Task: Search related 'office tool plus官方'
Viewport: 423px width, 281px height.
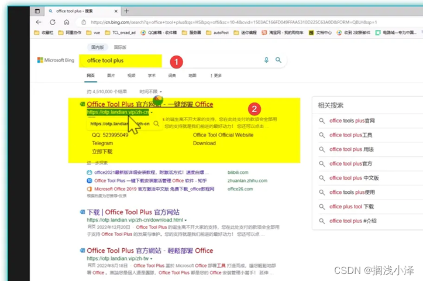Action: coord(350,163)
